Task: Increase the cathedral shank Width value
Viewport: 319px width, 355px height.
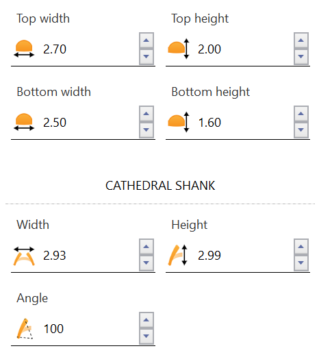Action: point(146,247)
